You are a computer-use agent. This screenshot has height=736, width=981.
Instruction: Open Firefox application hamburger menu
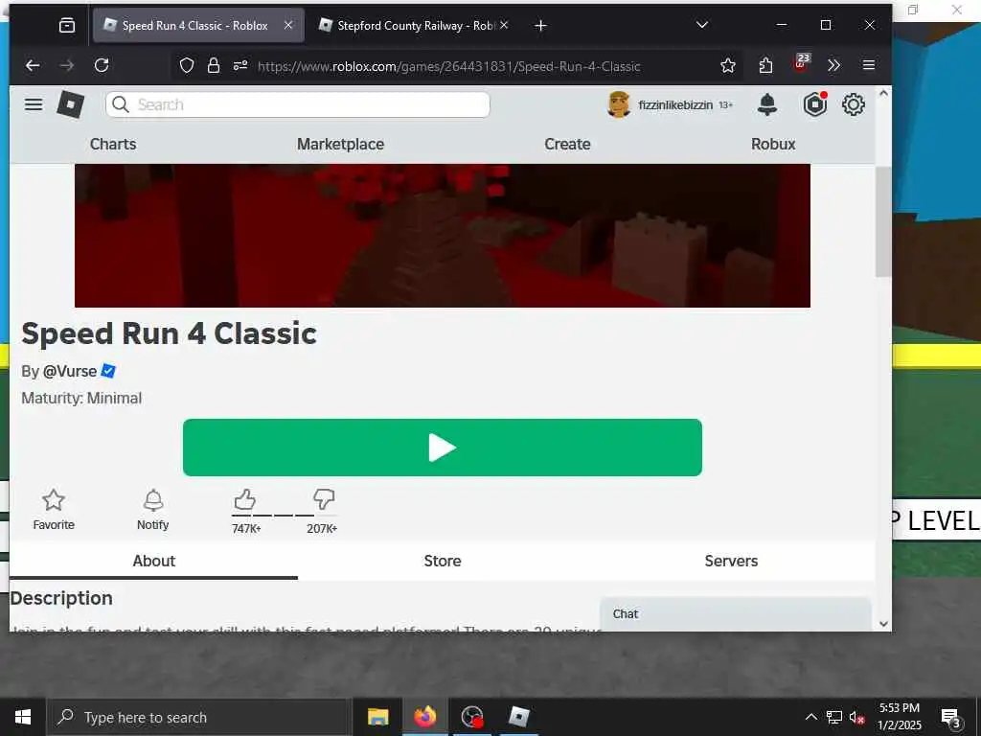pos(868,65)
